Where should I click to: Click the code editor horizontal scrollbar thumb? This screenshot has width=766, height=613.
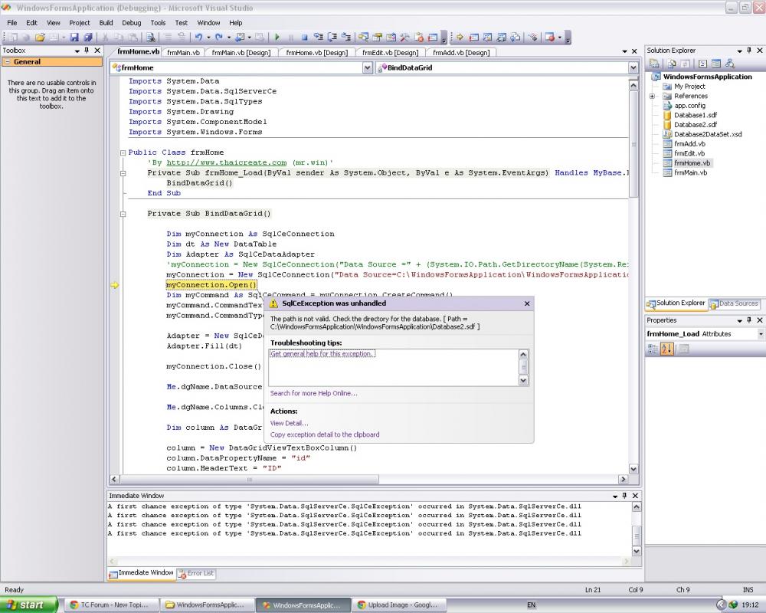249,480
